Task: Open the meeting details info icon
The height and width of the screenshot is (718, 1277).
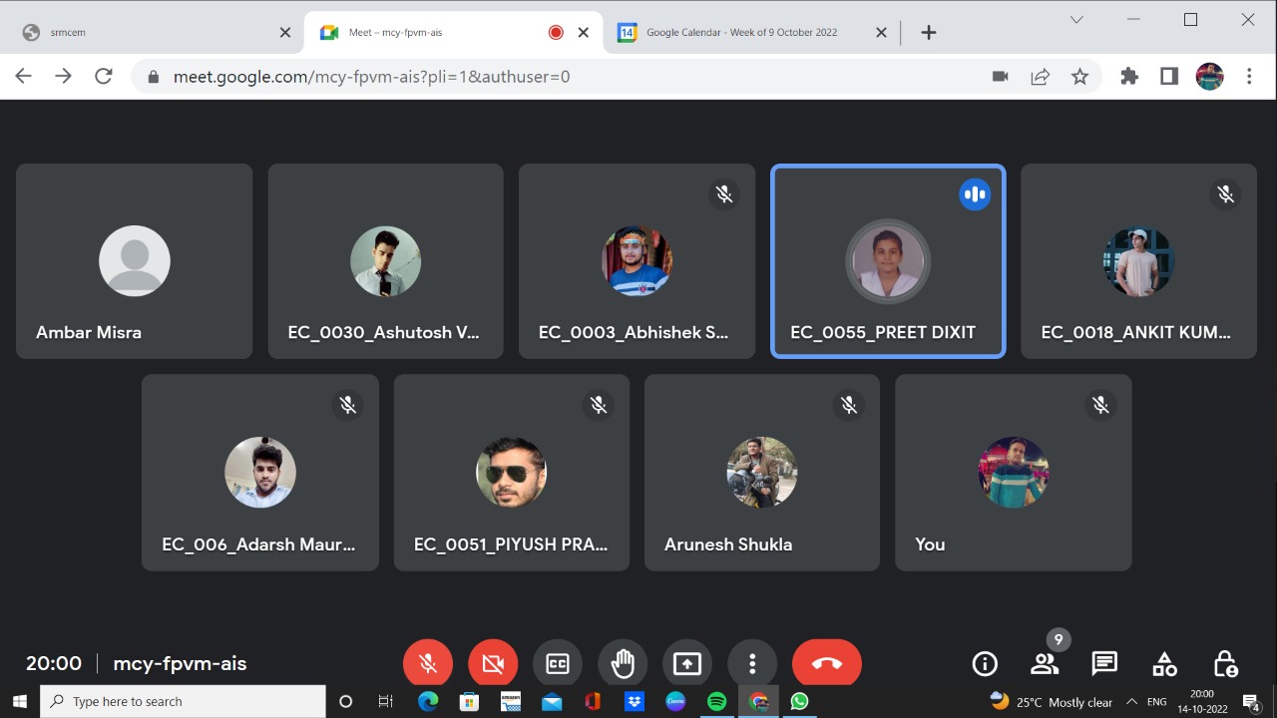Action: click(x=985, y=664)
